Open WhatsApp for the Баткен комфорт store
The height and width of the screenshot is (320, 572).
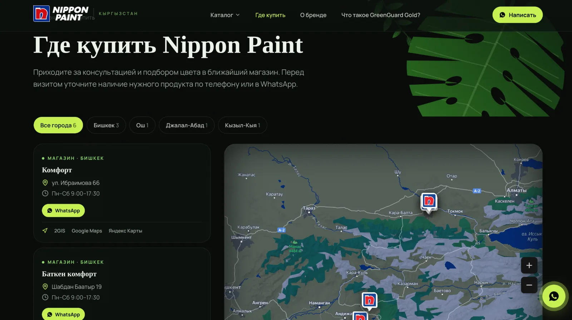coord(63,314)
